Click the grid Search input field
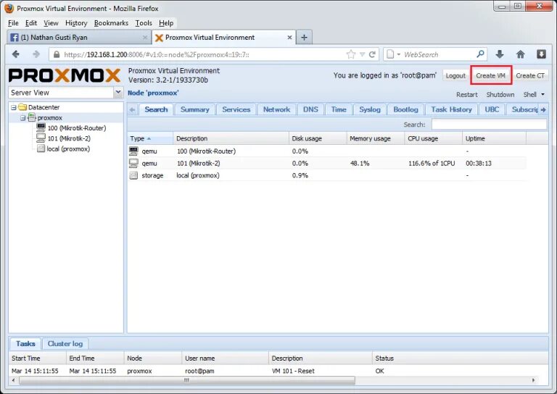Image resolution: width=557 pixels, height=394 pixels. pyautogui.click(x=489, y=125)
